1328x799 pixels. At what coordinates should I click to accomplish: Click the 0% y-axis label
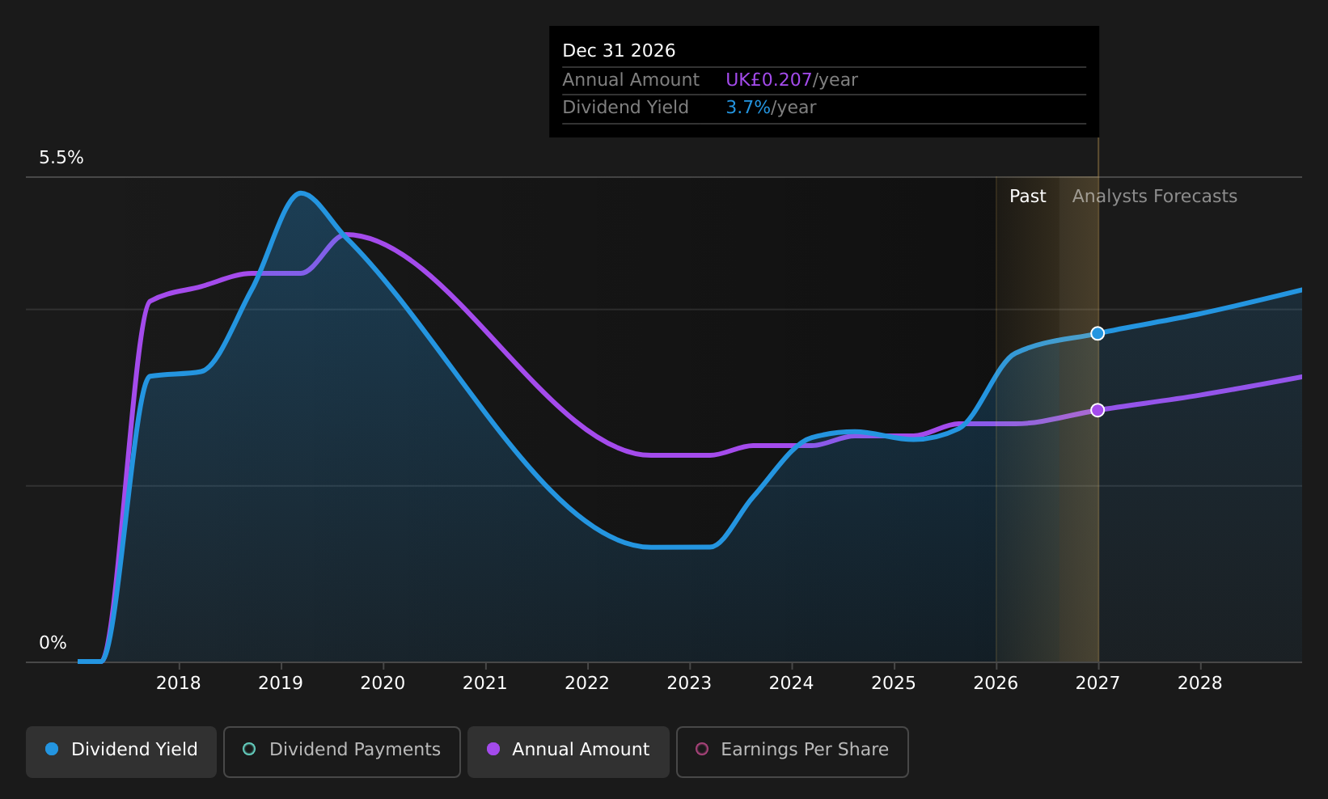53,643
